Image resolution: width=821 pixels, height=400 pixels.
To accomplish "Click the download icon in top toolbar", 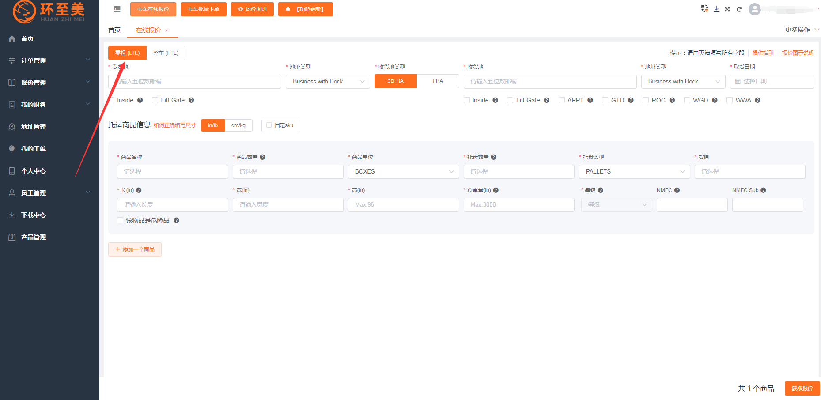I will [716, 9].
